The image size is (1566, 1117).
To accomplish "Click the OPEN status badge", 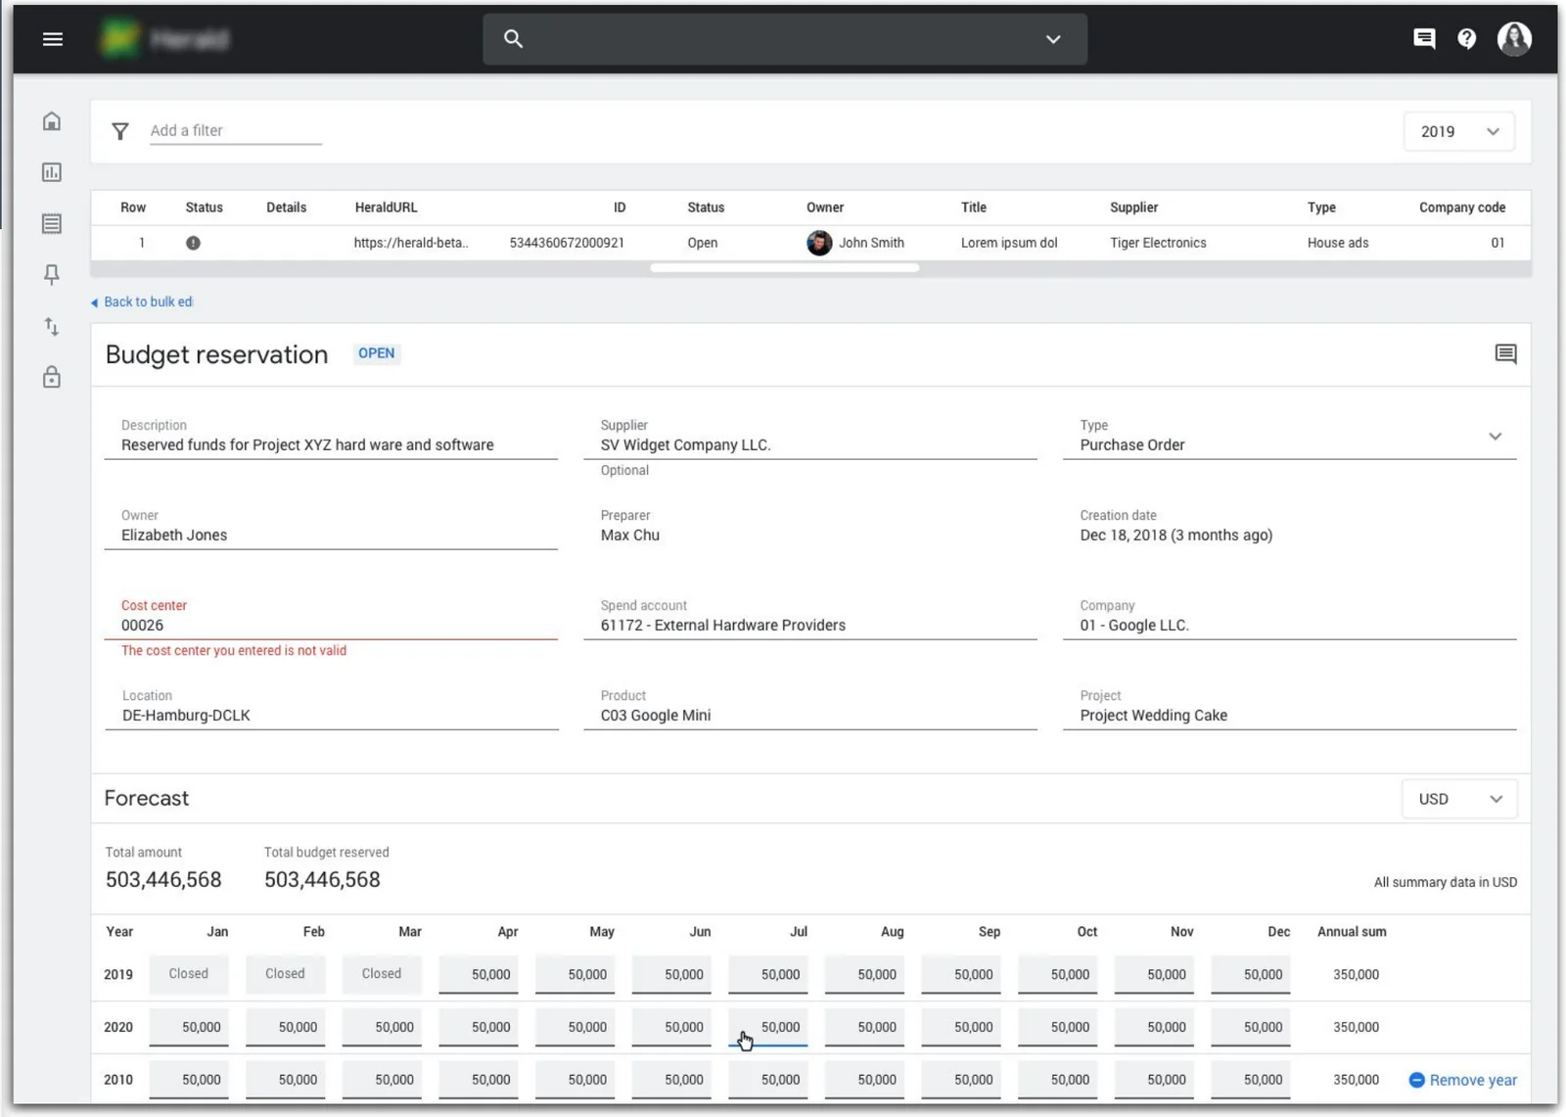I will pos(377,353).
